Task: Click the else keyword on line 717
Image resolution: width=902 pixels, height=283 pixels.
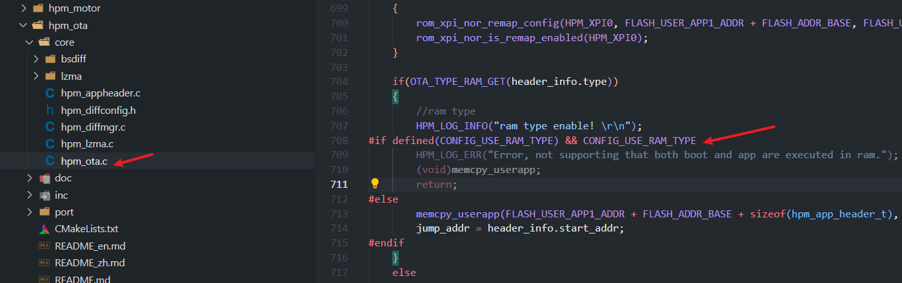Action: coord(404,273)
